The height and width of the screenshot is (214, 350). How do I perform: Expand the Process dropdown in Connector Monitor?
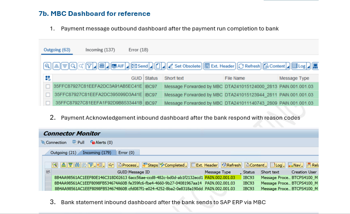pyautogui.click(x=139, y=165)
